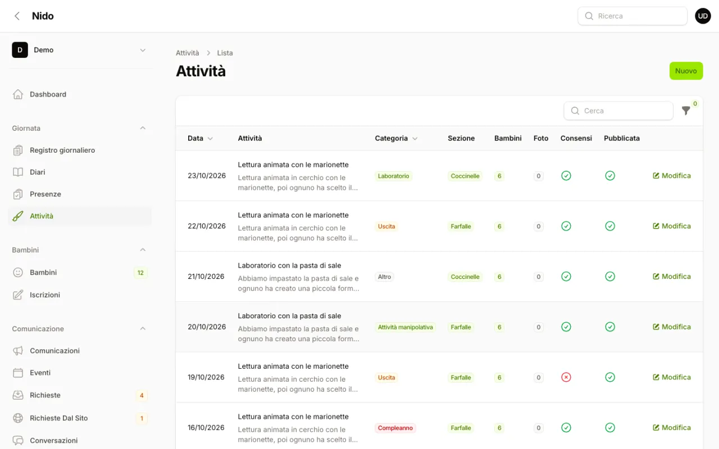Click red consent cross for 19/10/2026 row
Viewport: 719px width, 449px height.
click(566, 377)
